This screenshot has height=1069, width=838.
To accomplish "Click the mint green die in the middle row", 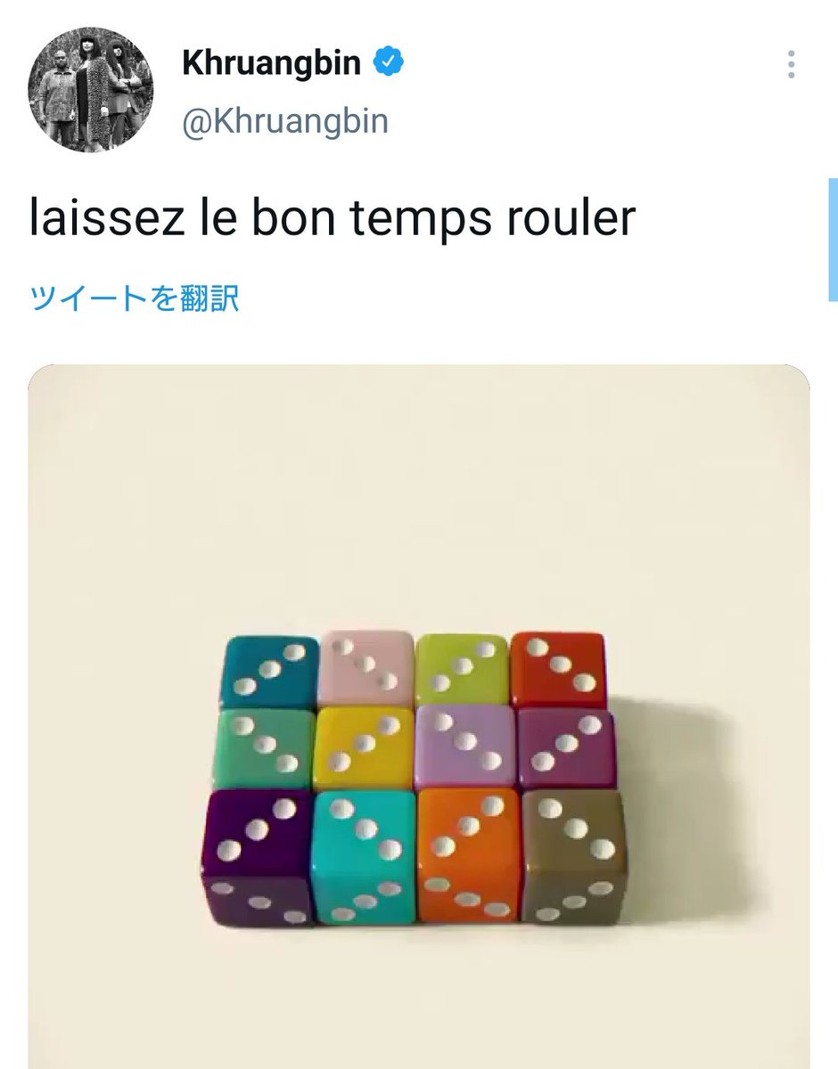I will point(264,747).
